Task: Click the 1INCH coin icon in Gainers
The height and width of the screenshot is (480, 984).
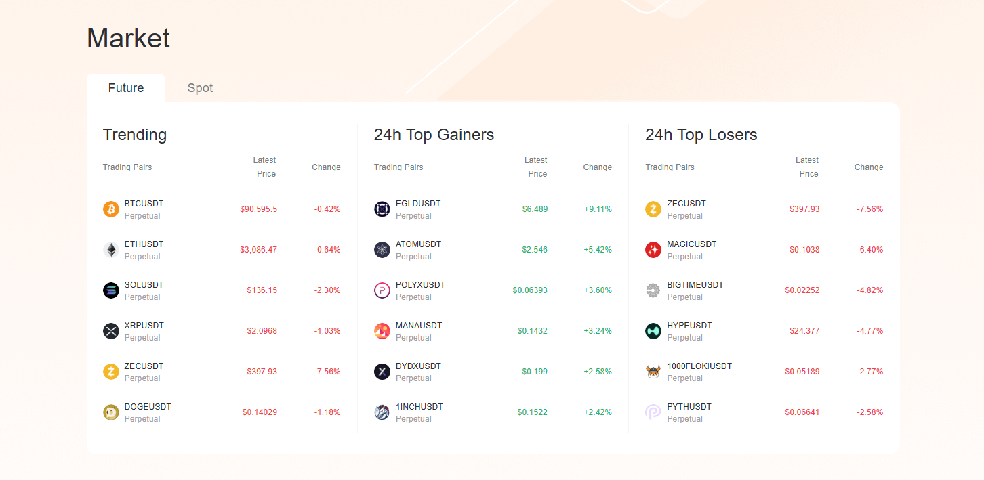Action: [x=382, y=412]
